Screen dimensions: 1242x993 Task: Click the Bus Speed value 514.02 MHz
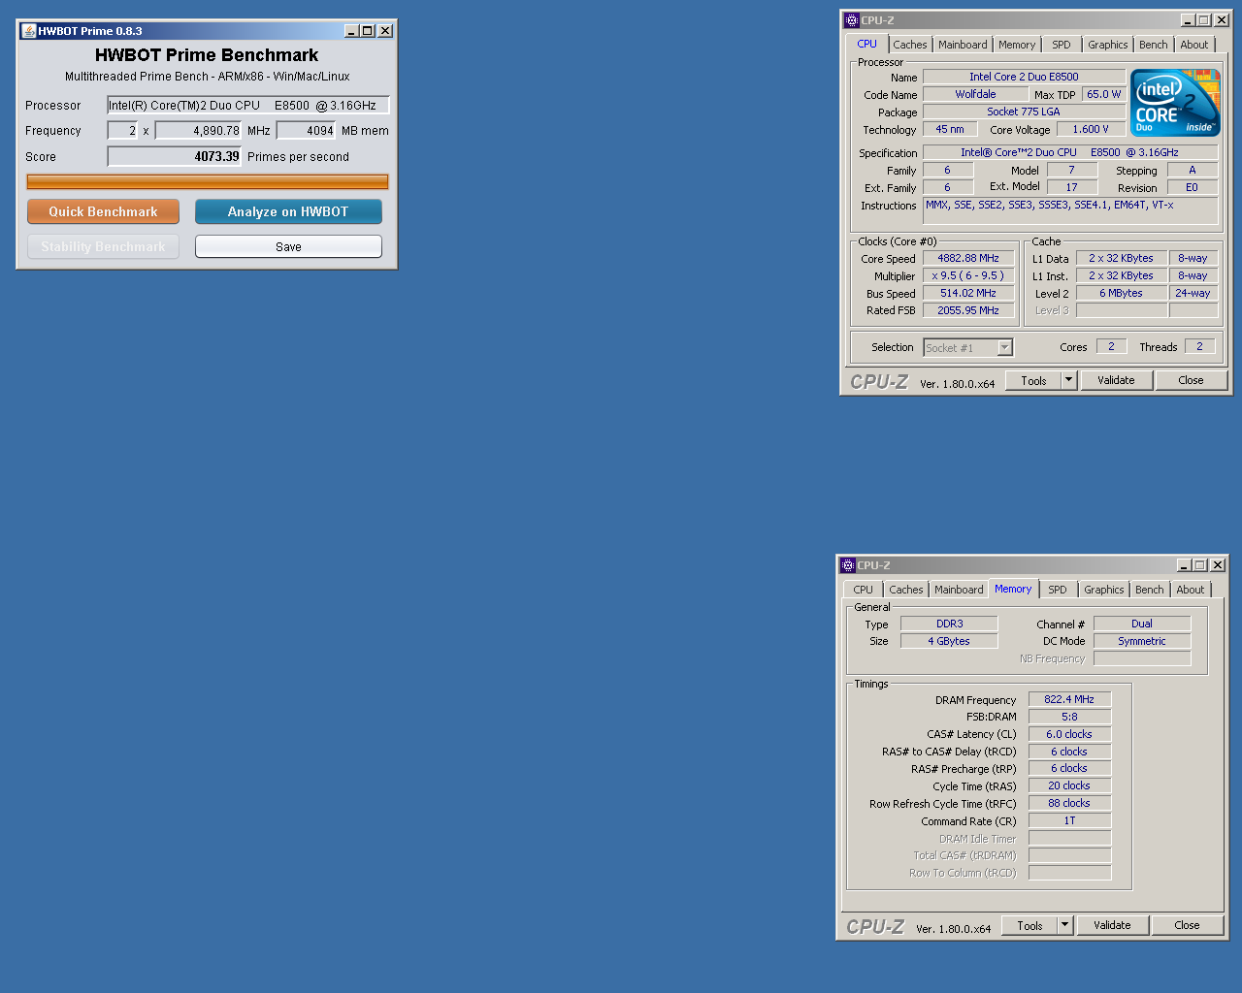click(x=968, y=293)
